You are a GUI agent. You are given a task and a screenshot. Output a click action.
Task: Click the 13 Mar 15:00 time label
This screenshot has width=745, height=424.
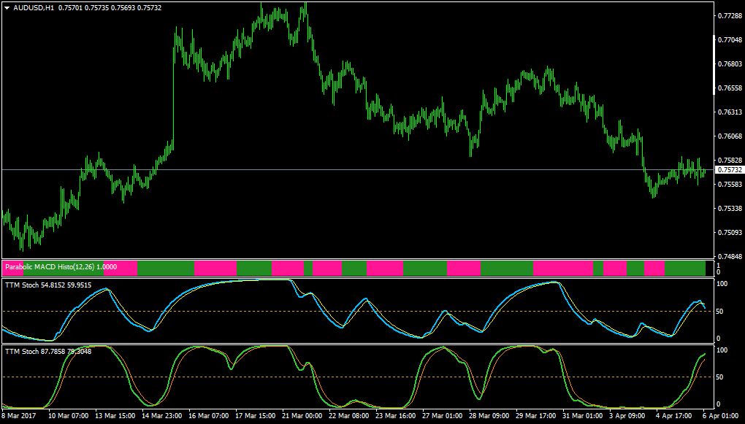[x=116, y=415]
